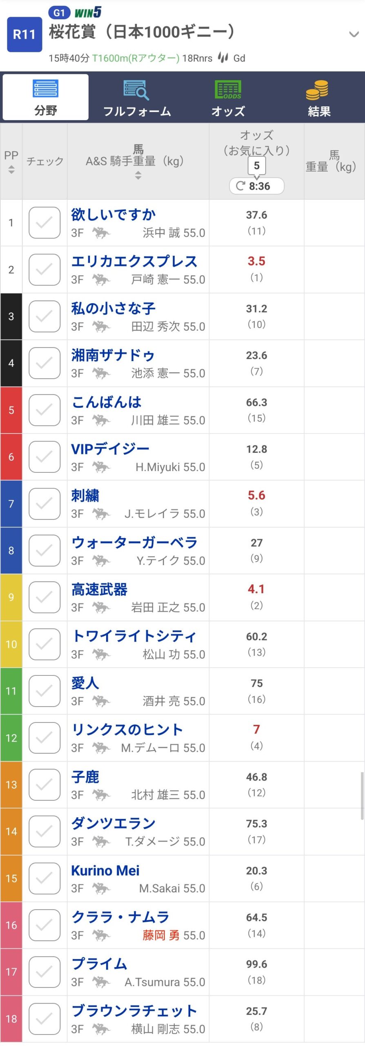365x1046 pixels.
Task: Expand the race header chevron
Action: 354,35
